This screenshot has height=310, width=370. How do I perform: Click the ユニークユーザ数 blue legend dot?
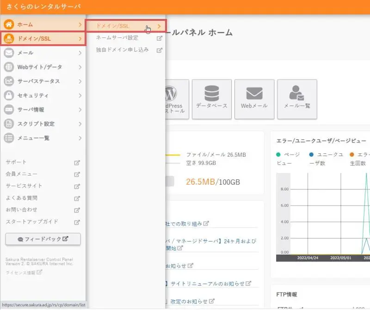311,155
